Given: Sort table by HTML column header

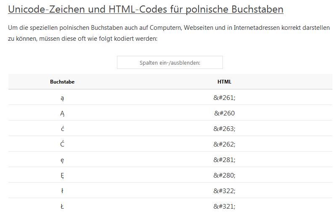Looking at the screenshot, I should click(224, 82).
